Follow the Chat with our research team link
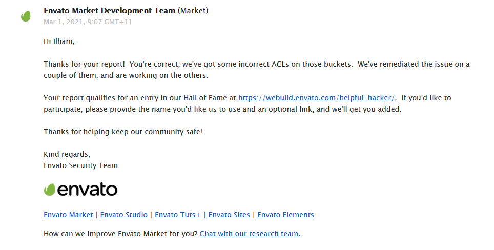494x250 pixels. tap(250, 234)
